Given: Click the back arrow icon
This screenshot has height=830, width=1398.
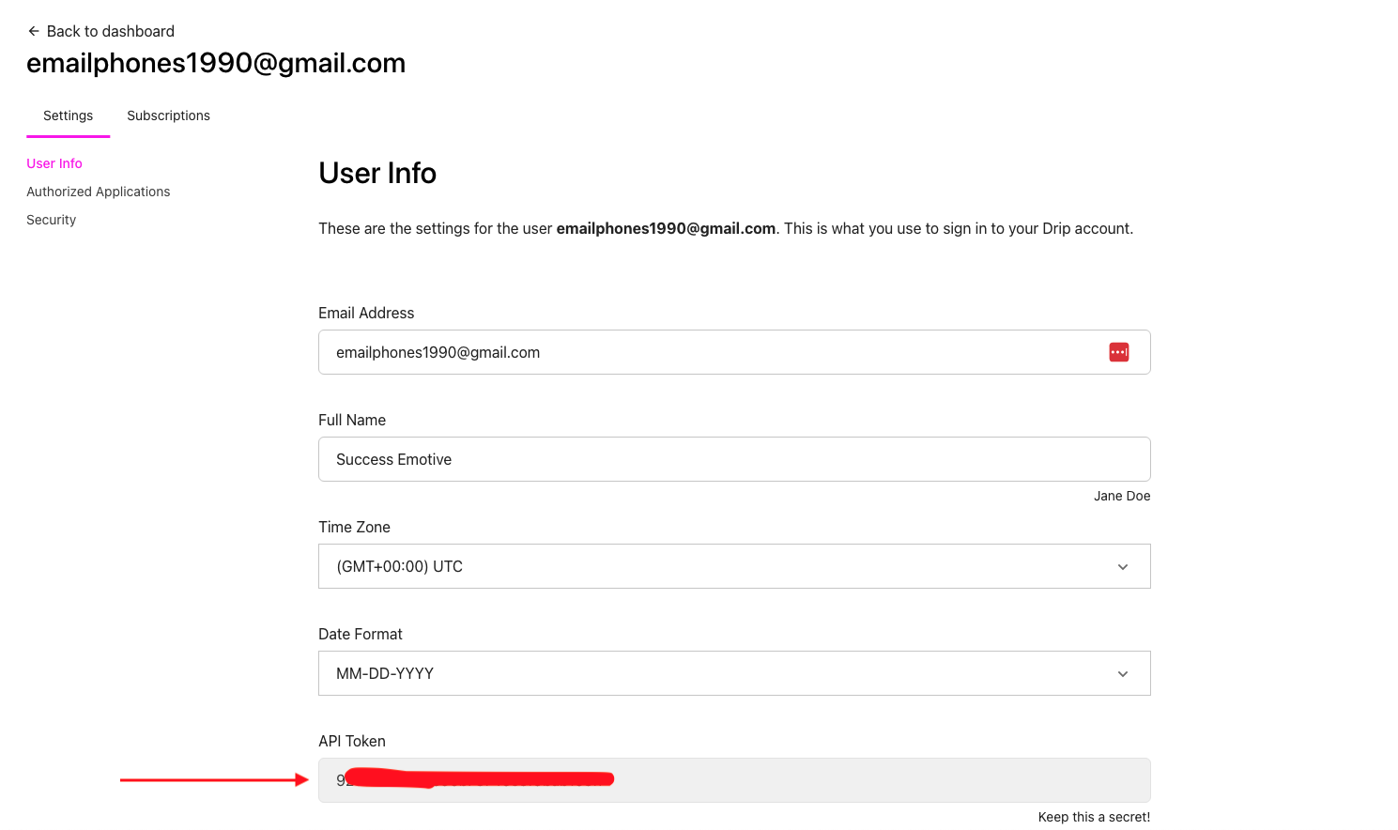Looking at the screenshot, I should coord(34,31).
